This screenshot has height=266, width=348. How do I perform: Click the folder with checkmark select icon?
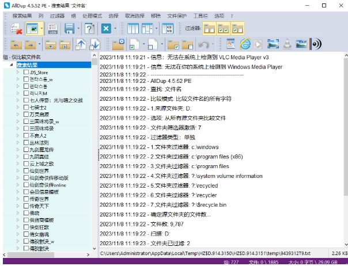click(x=173, y=44)
